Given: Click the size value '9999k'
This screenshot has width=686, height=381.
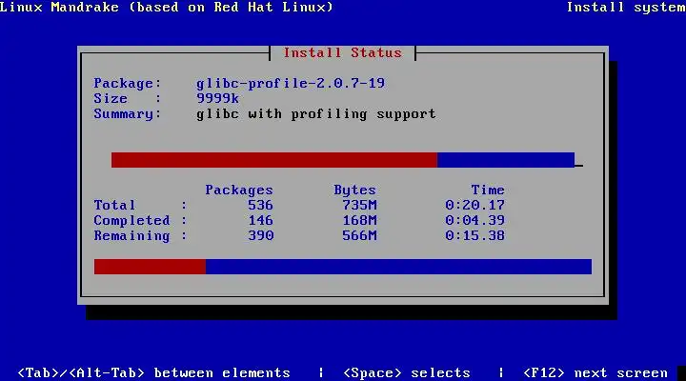Looking at the screenshot, I should 217,98.
